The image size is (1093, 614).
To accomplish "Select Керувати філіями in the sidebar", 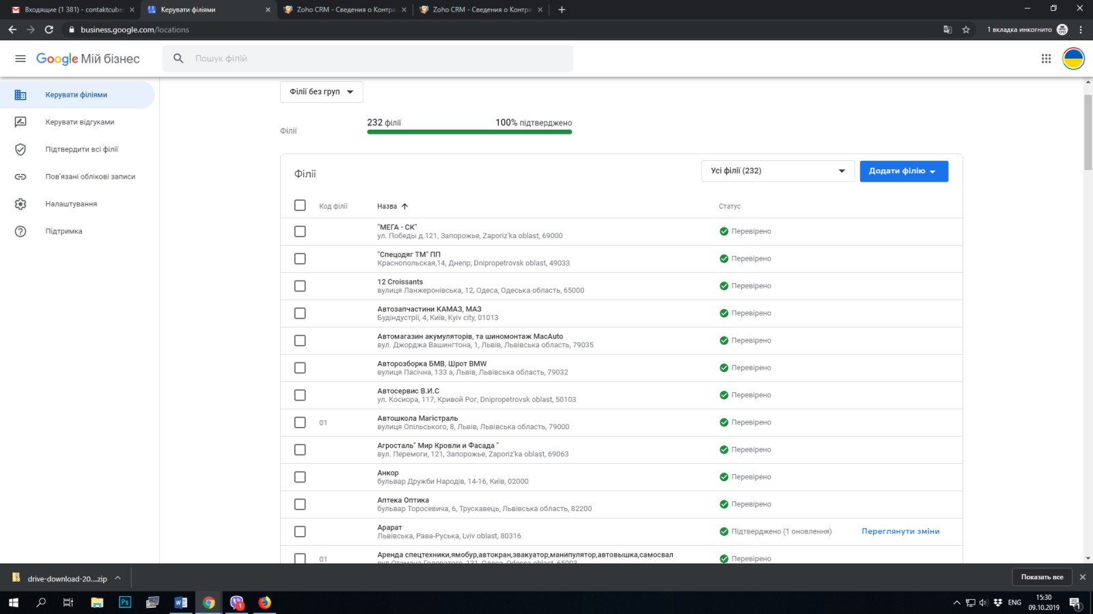I will point(77,95).
